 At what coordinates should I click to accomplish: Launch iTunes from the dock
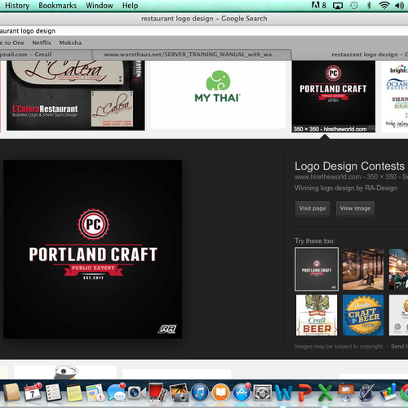pos(200,392)
